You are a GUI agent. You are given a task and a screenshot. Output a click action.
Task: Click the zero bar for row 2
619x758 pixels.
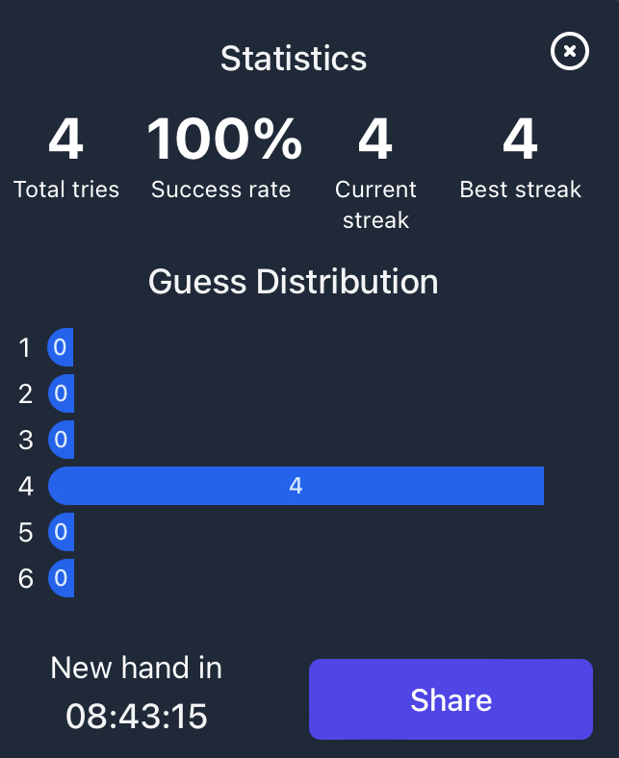click(61, 393)
